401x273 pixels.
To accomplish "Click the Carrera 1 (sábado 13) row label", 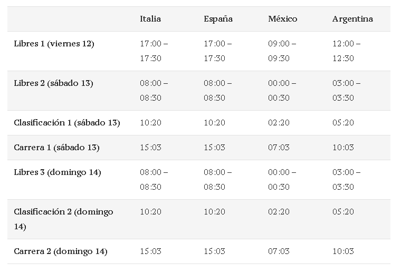I will [57, 148].
